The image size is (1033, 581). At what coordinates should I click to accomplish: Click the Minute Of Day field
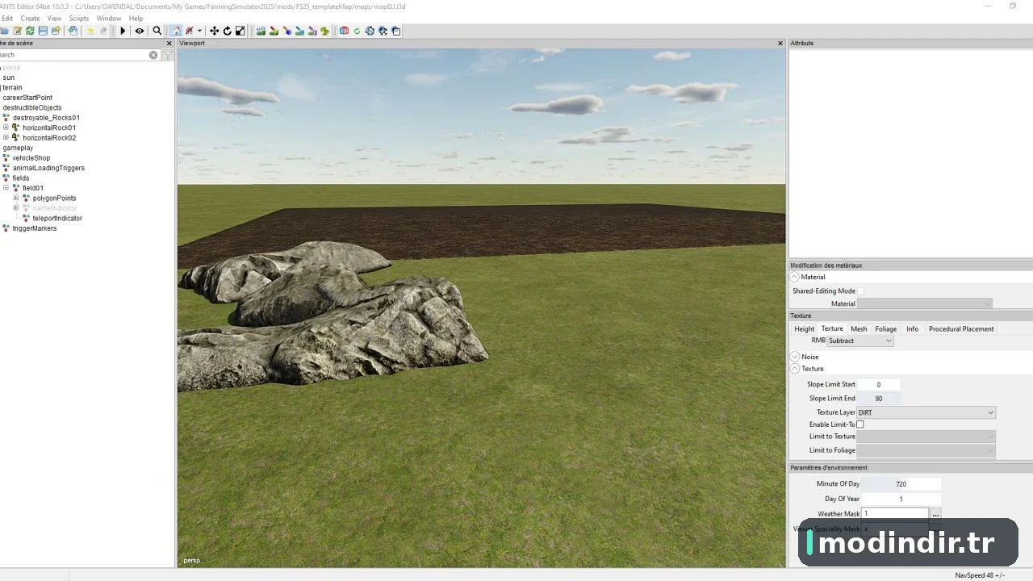pos(901,484)
